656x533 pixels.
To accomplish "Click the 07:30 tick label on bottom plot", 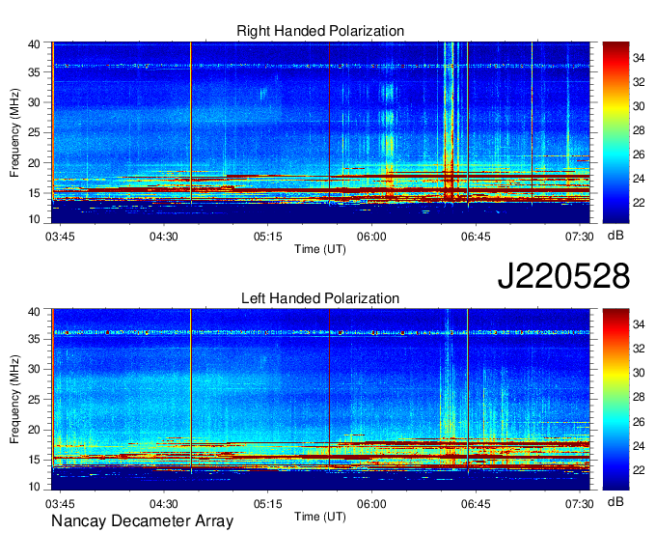I will tap(580, 504).
